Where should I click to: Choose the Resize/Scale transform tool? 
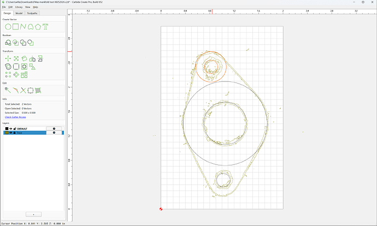[x=16, y=58]
